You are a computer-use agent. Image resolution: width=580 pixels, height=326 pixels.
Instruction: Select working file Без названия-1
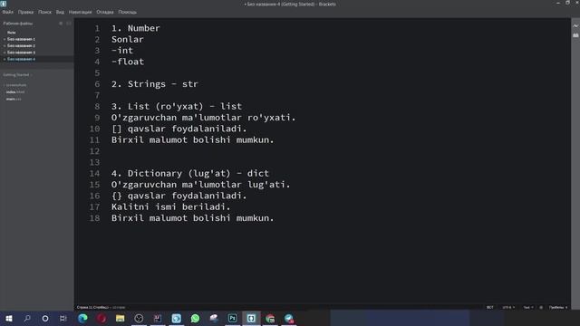21,39
